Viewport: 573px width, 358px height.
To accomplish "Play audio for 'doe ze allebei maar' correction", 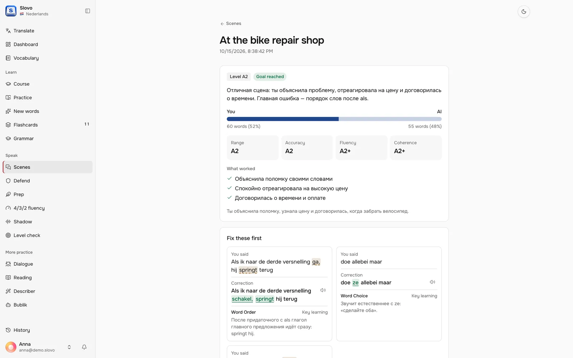I will click(x=433, y=282).
